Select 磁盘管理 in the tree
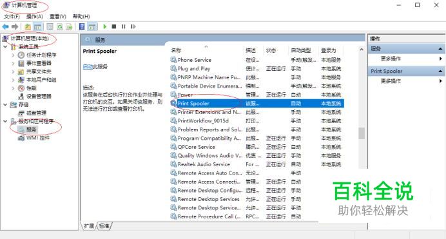This screenshot has height=239, width=446. point(36,113)
